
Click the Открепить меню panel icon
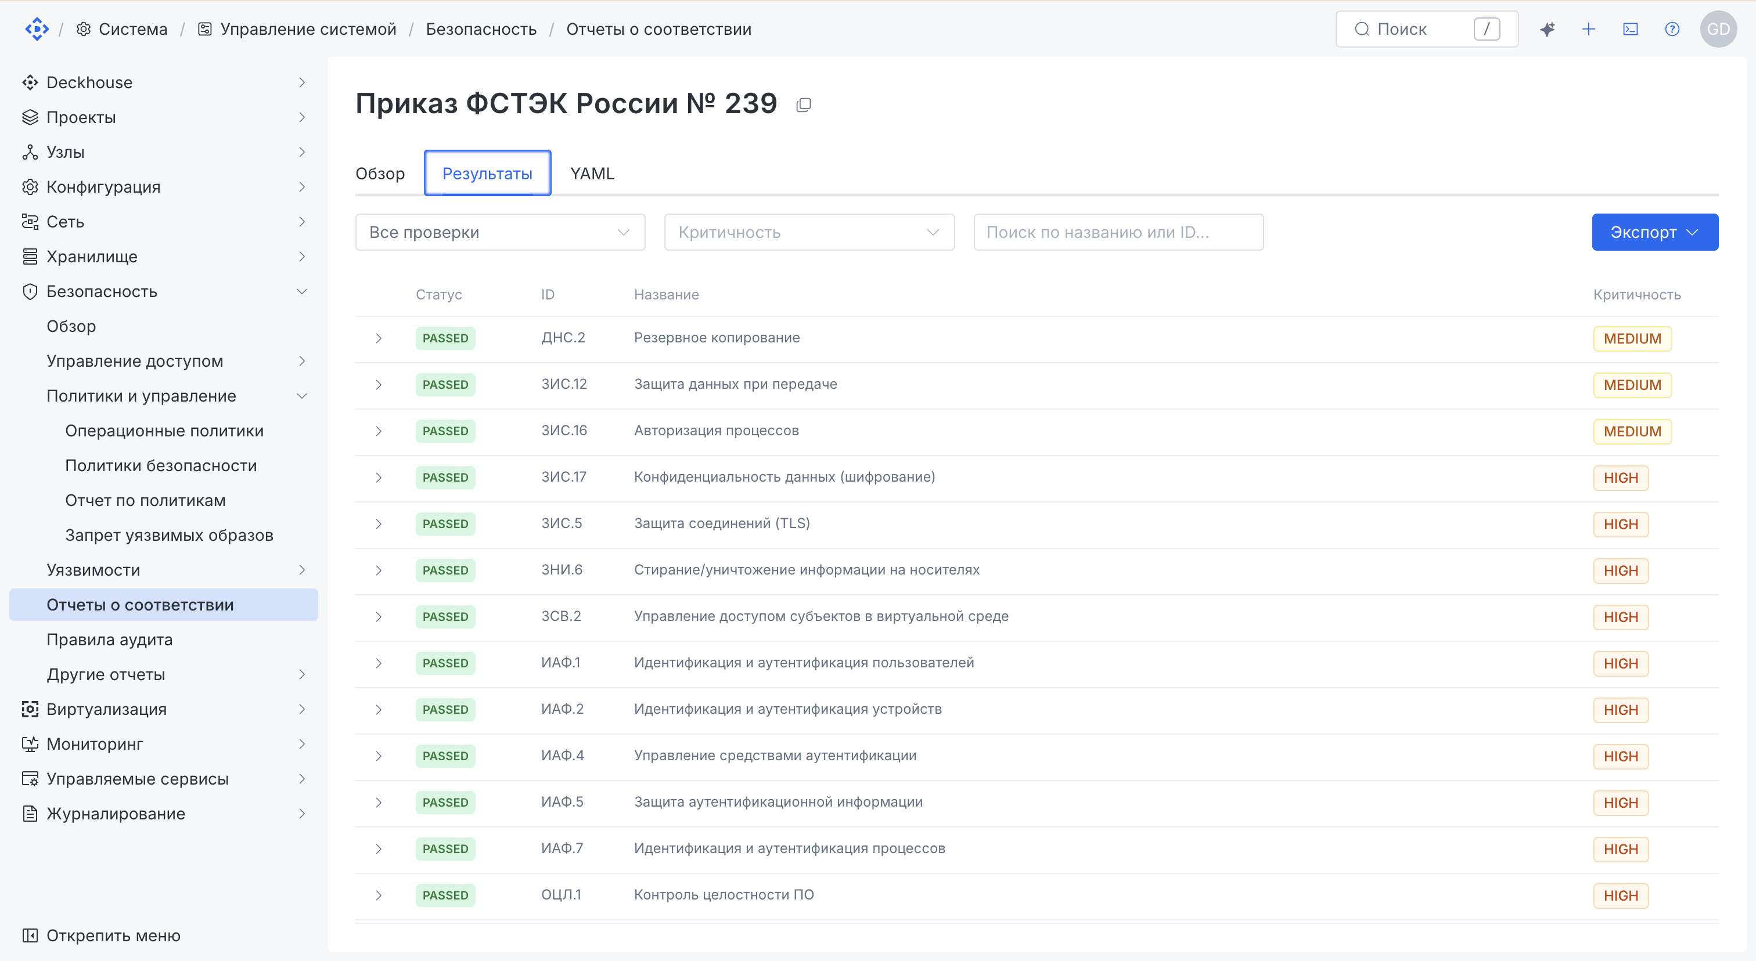click(30, 935)
